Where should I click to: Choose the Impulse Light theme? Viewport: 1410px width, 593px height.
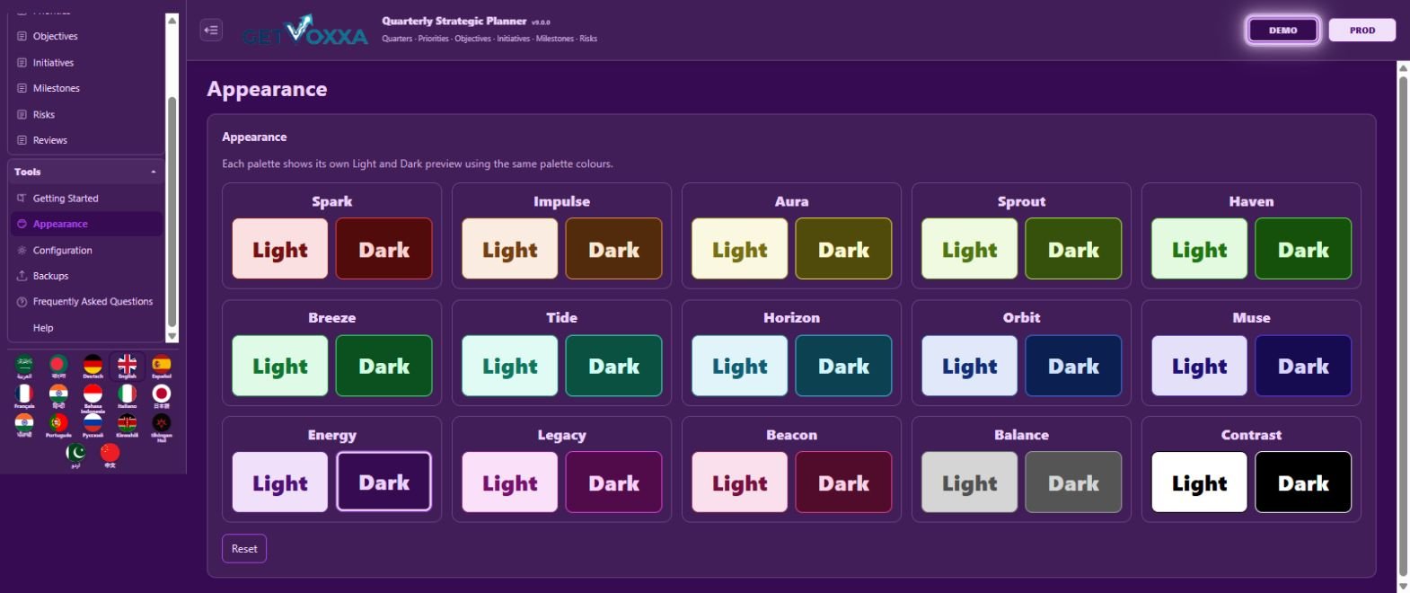point(510,249)
